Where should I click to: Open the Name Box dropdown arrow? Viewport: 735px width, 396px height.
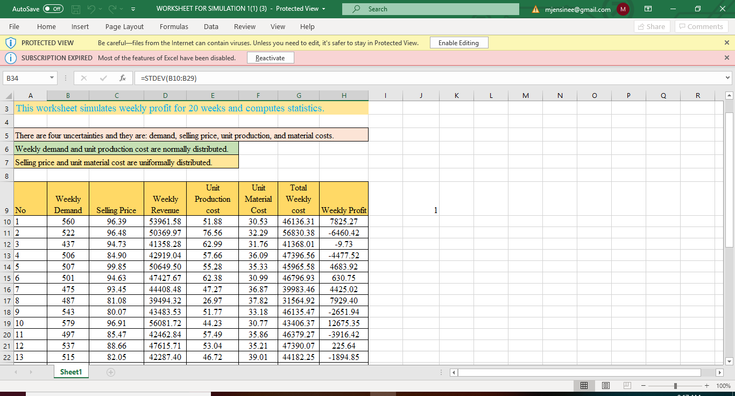click(52, 78)
